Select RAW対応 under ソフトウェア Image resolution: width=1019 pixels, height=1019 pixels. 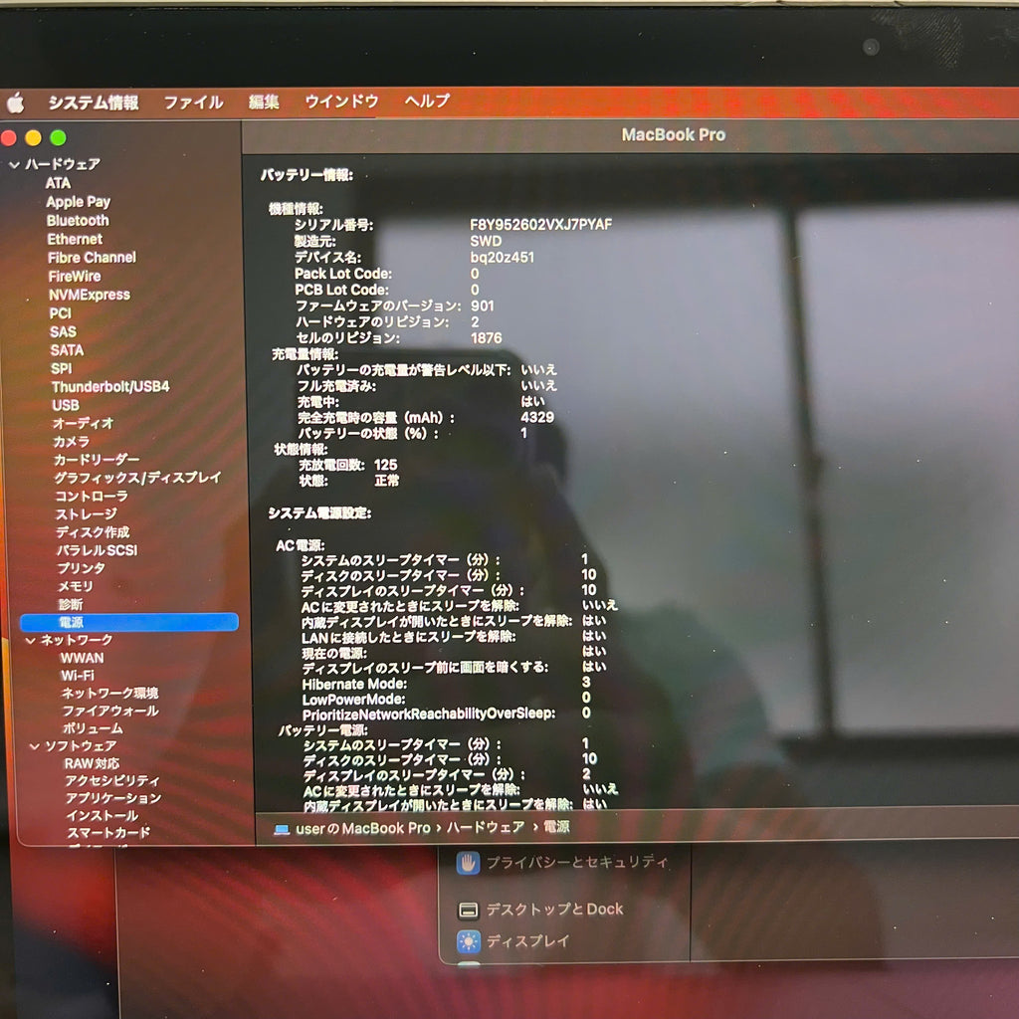point(92,763)
